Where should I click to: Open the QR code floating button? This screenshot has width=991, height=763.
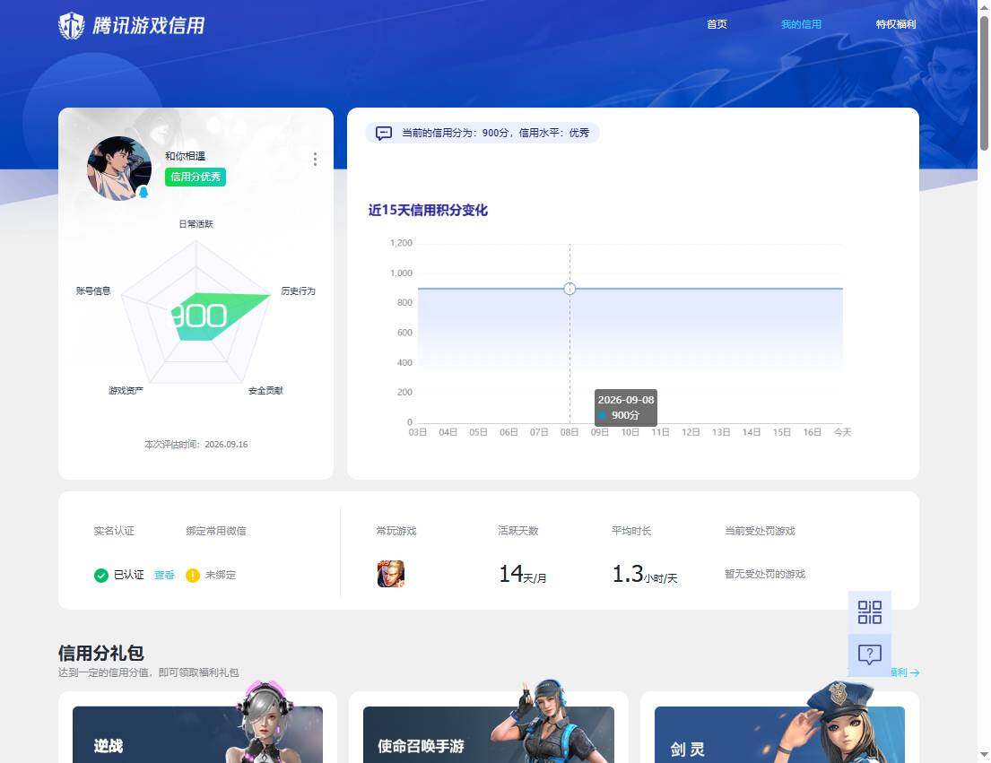tap(870, 612)
